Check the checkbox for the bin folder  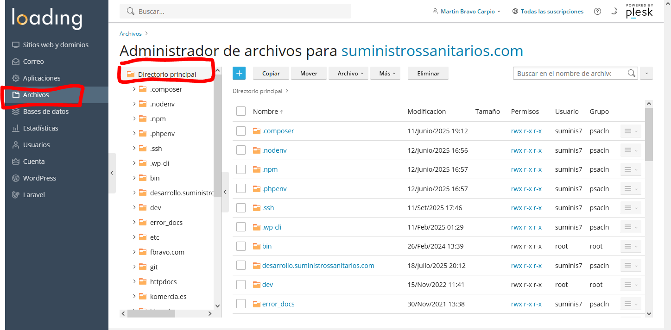pos(241,246)
